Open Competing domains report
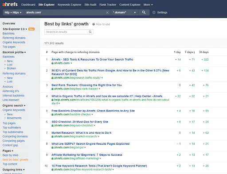This screenshot has width=227, height=174. [x=15, y=136]
